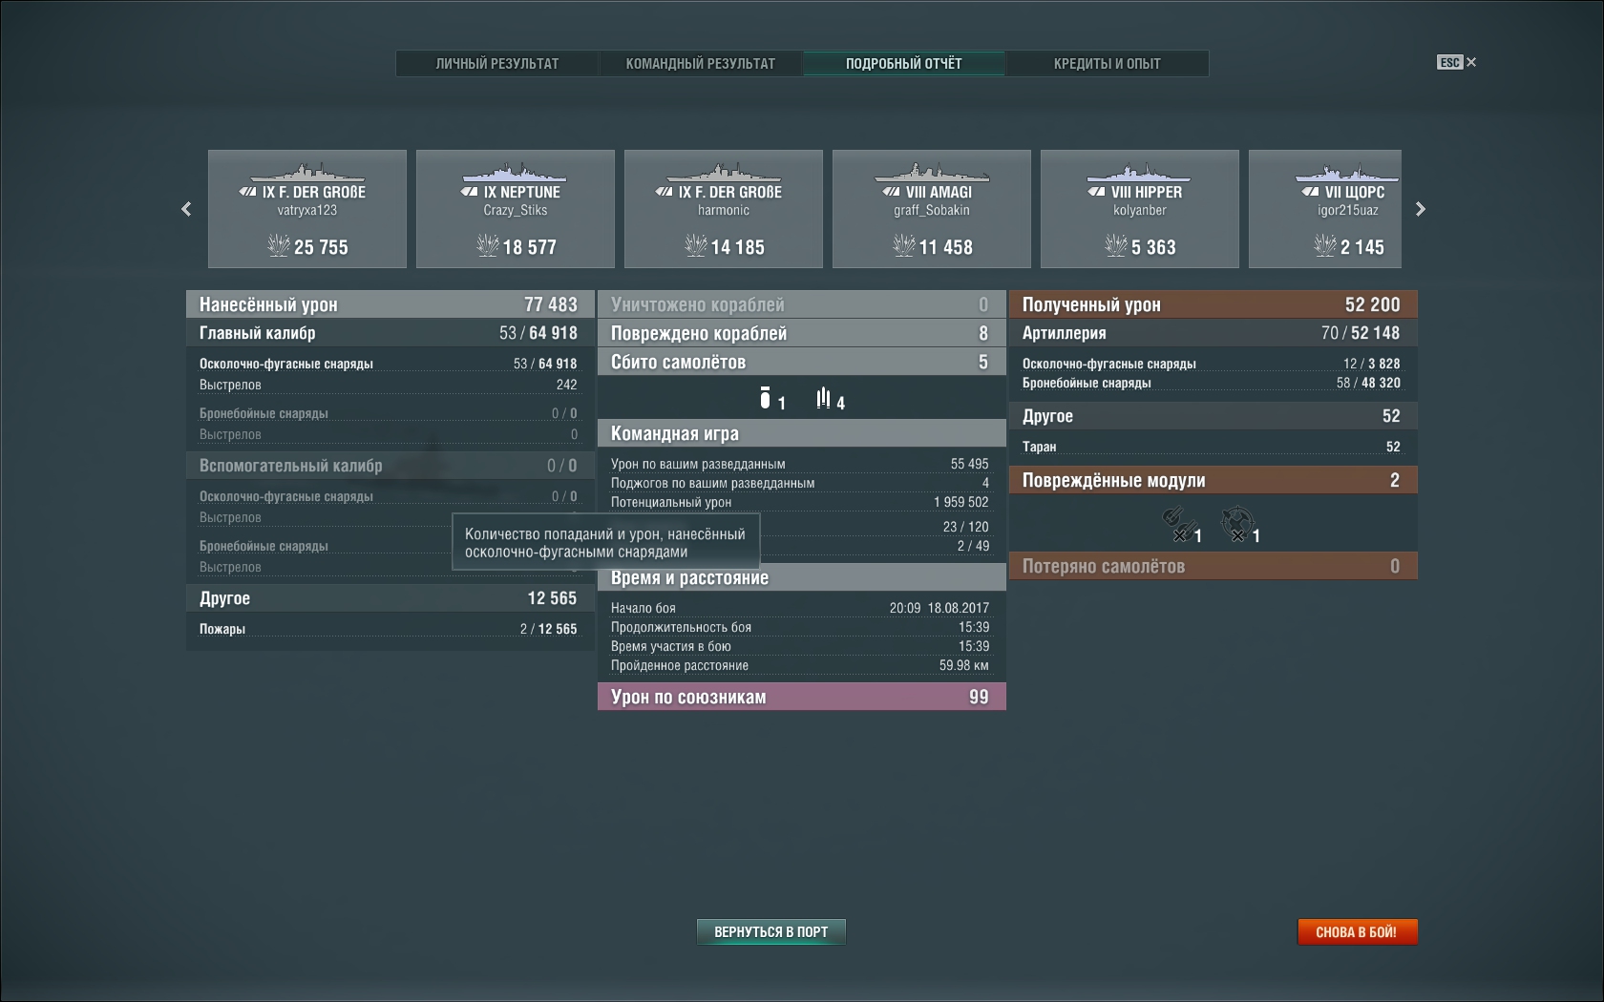The height and width of the screenshot is (1002, 1604).
Task: Click Бронебойные снаряды 58 / 48 320 row
Action: [1212, 383]
